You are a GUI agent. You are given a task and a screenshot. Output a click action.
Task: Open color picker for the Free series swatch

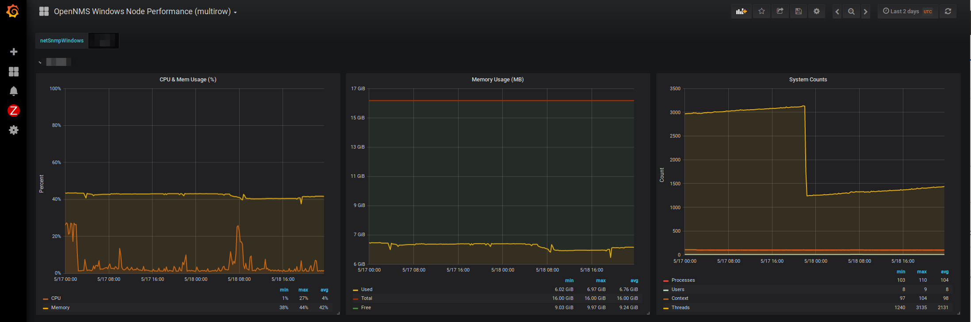pyautogui.click(x=356, y=308)
